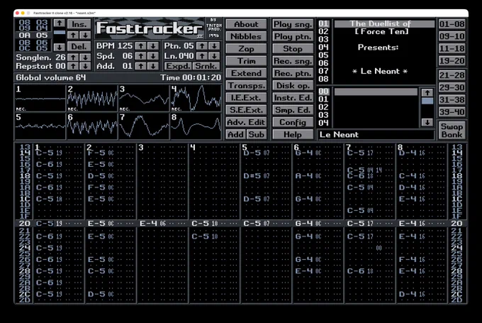
Task: Click the position list scroll up arrow
Action: (60, 23)
